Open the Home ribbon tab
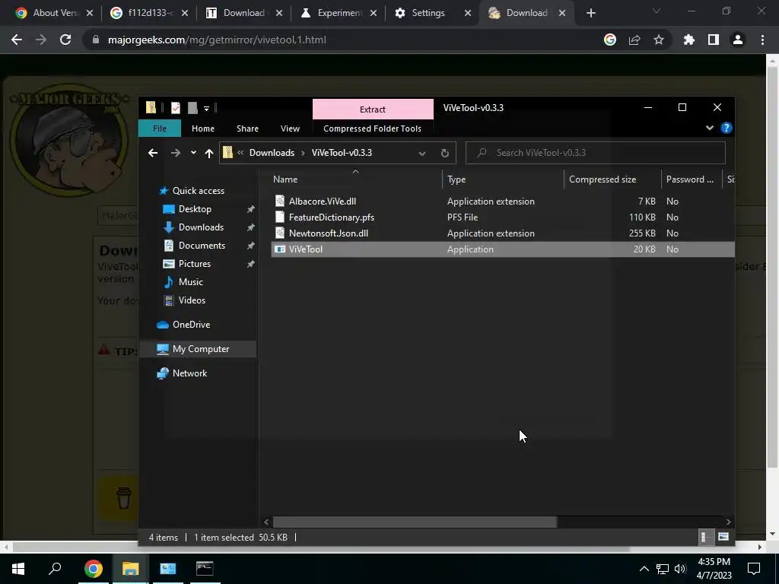The image size is (779, 584). pos(202,128)
